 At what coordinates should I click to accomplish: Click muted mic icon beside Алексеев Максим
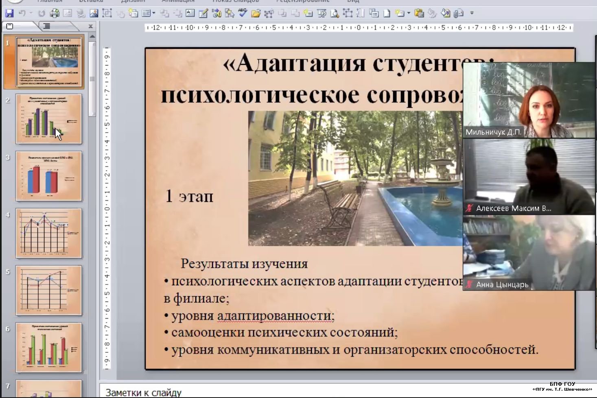[x=469, y=208]
